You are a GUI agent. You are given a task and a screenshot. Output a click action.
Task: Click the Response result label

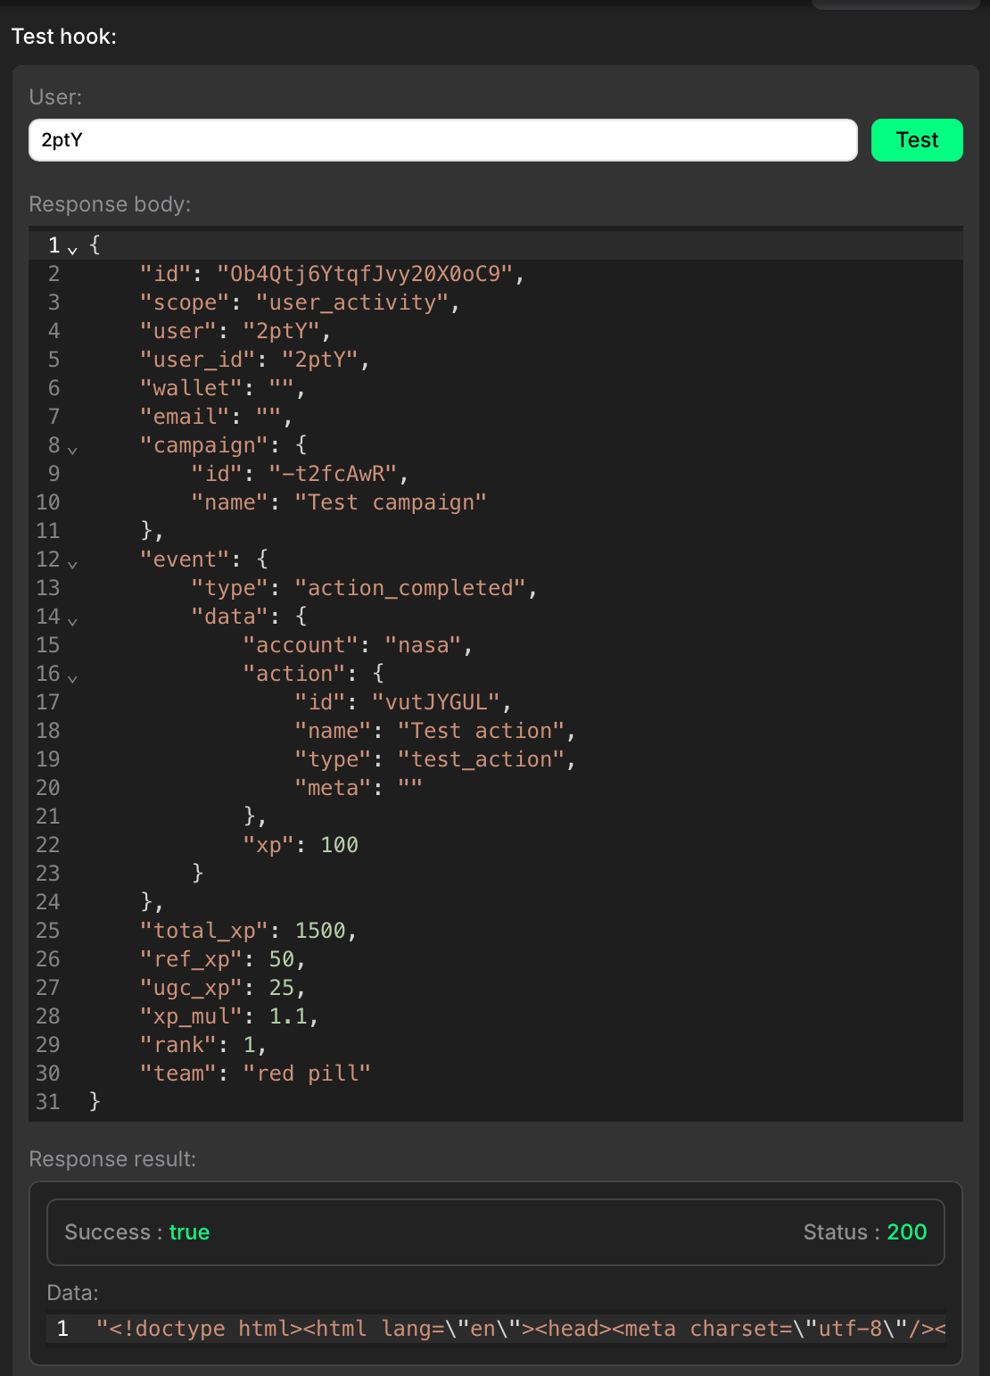coord(112,1159)
